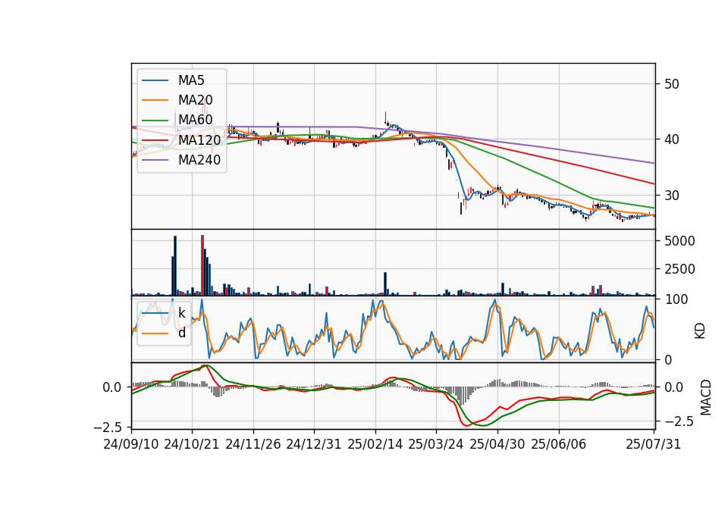The height and width of the screenshot is (523, 728).
Task: Click the 25/06/06 date axis label
Action: [559, 444]
